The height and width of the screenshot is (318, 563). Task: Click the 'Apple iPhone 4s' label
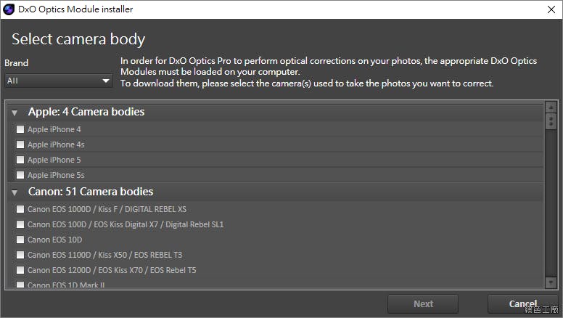coord(56,144)
